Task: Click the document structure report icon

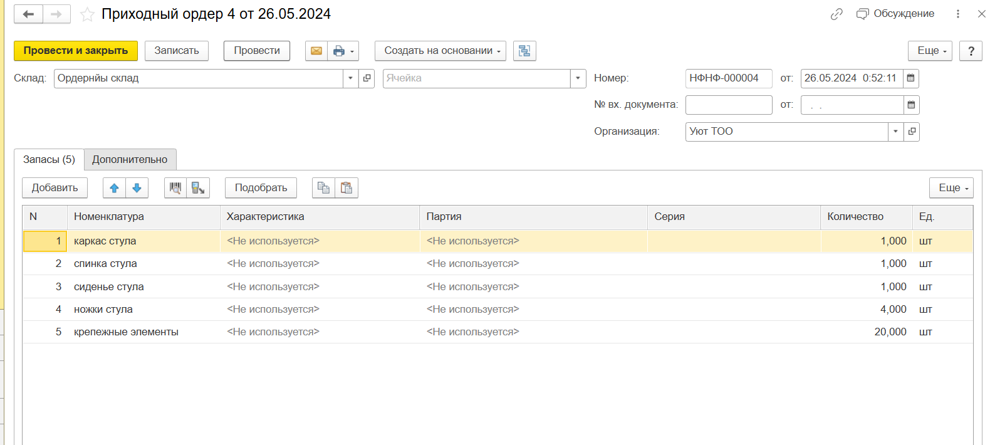Action: coord(524,51)
